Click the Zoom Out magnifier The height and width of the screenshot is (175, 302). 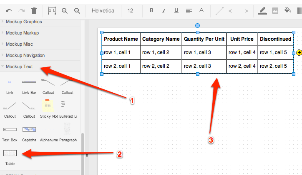coord(77,11)
